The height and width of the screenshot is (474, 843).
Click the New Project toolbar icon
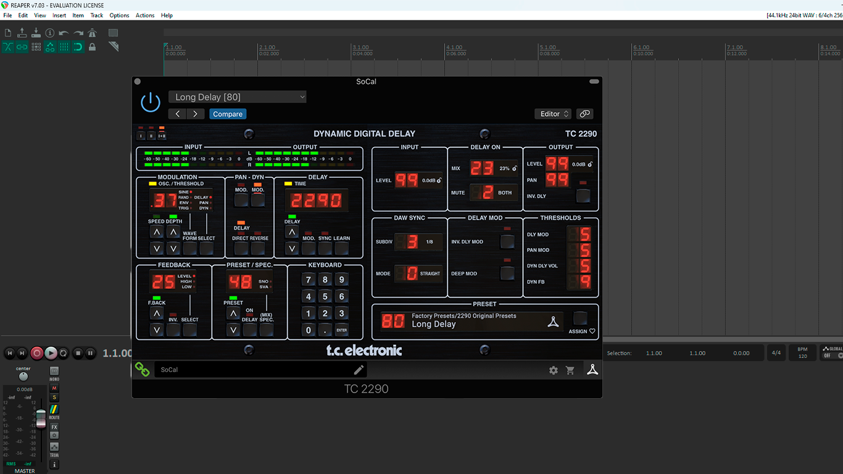pos(8,33)
